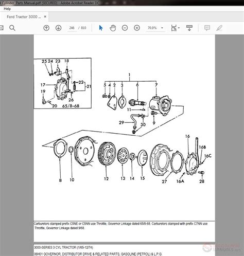Open the fit page options tool
Viewport: 244px width, 256px height.
pos(173,28)
